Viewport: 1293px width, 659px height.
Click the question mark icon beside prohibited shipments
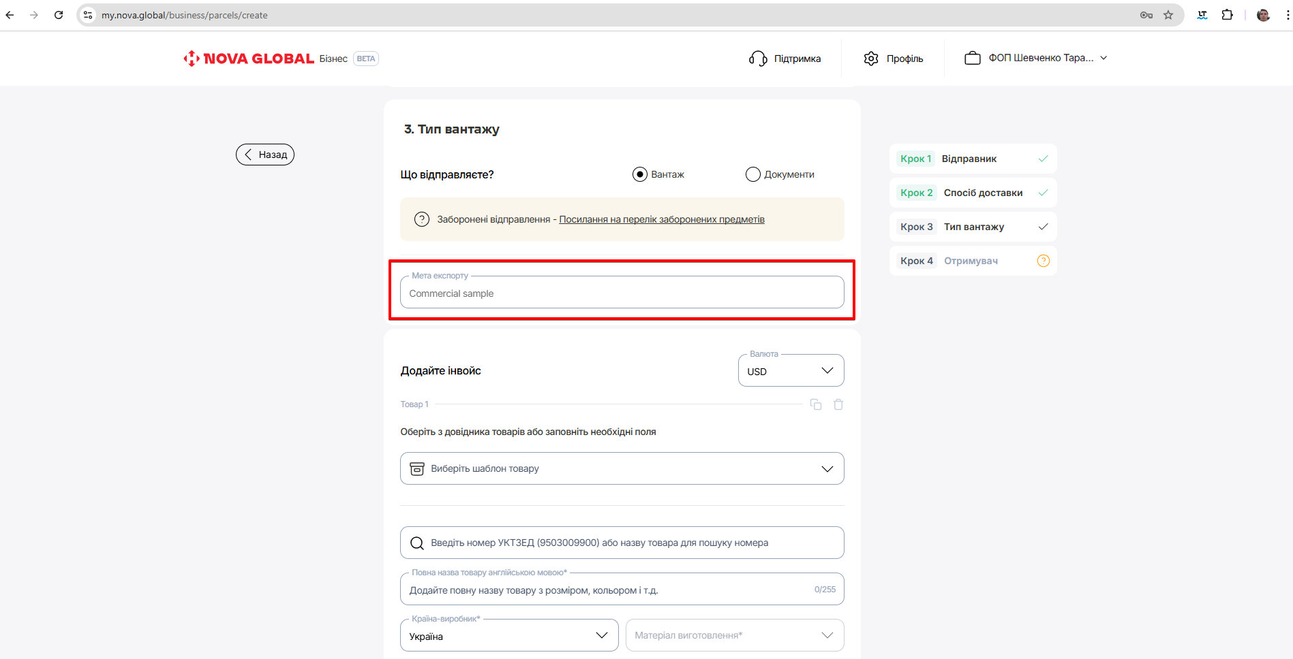coord(422,219)
